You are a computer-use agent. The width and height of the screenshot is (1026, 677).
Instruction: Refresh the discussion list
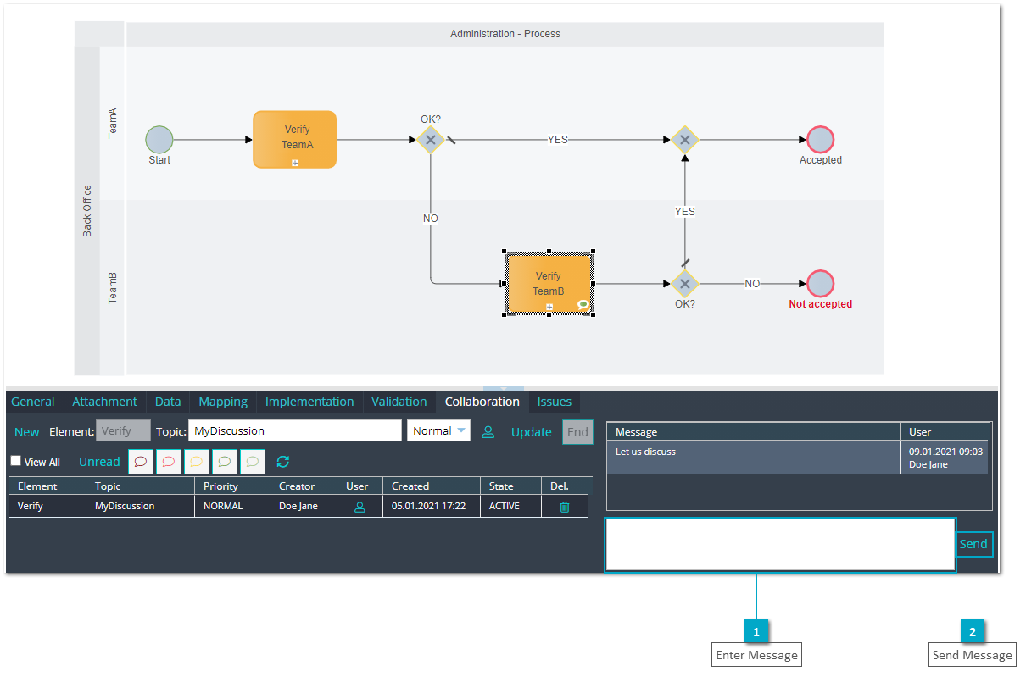283,462
